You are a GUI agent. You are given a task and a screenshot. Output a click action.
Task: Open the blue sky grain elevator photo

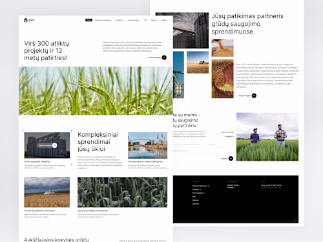[178, 75]
